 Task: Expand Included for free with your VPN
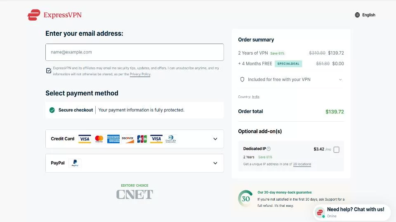[x=291, y=79]
